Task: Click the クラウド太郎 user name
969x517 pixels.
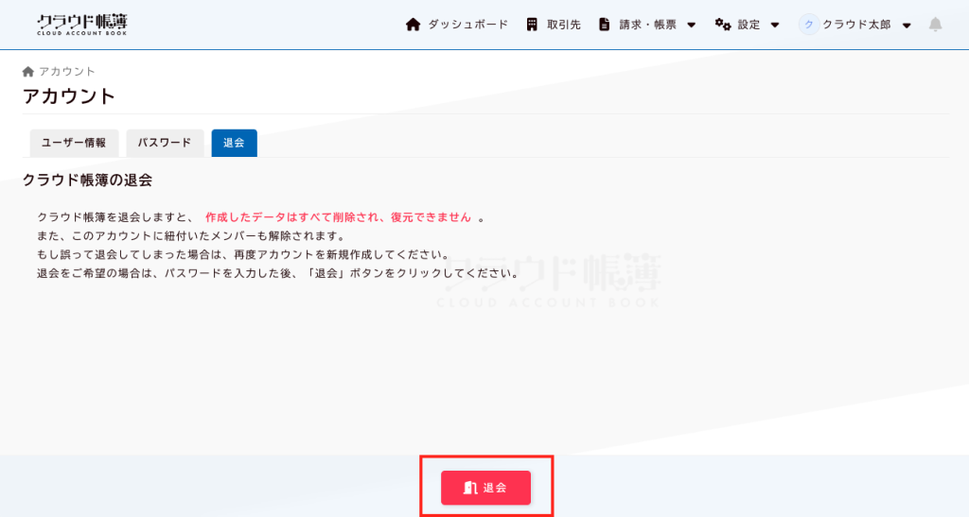Action: [856, 25]
